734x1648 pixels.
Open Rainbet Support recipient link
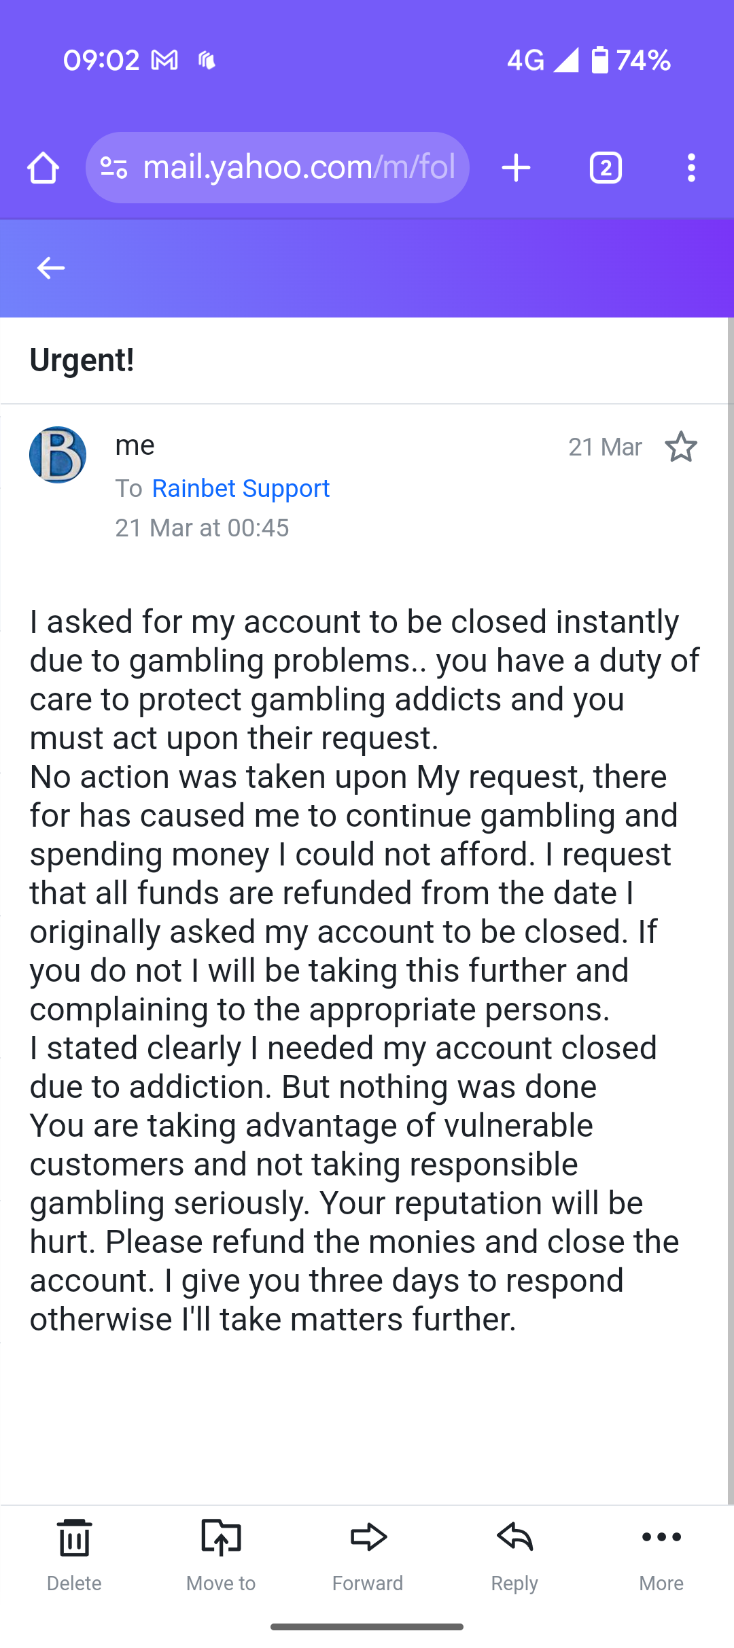tap(241, 488)
